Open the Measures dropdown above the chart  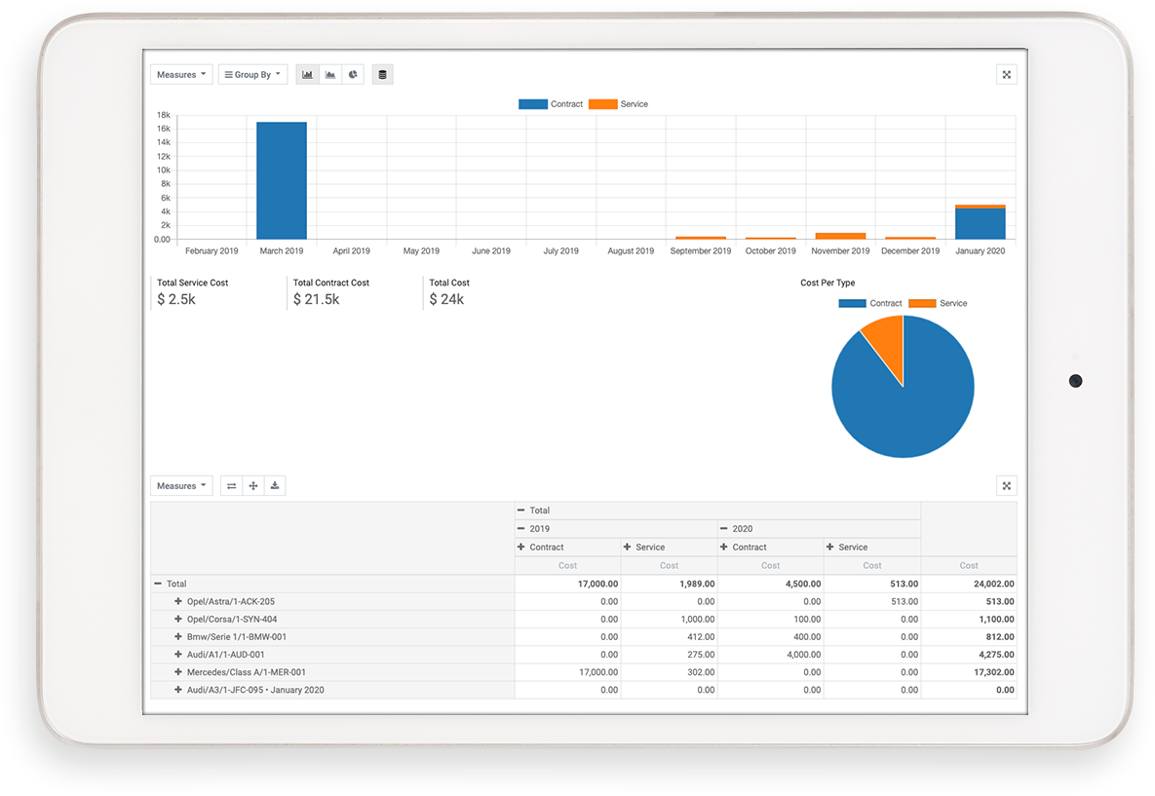(180, 74)
